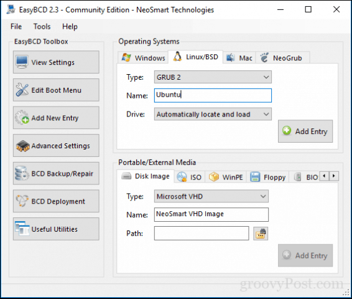
Task: Switch to the ISO tab
Action: (189, 177)
